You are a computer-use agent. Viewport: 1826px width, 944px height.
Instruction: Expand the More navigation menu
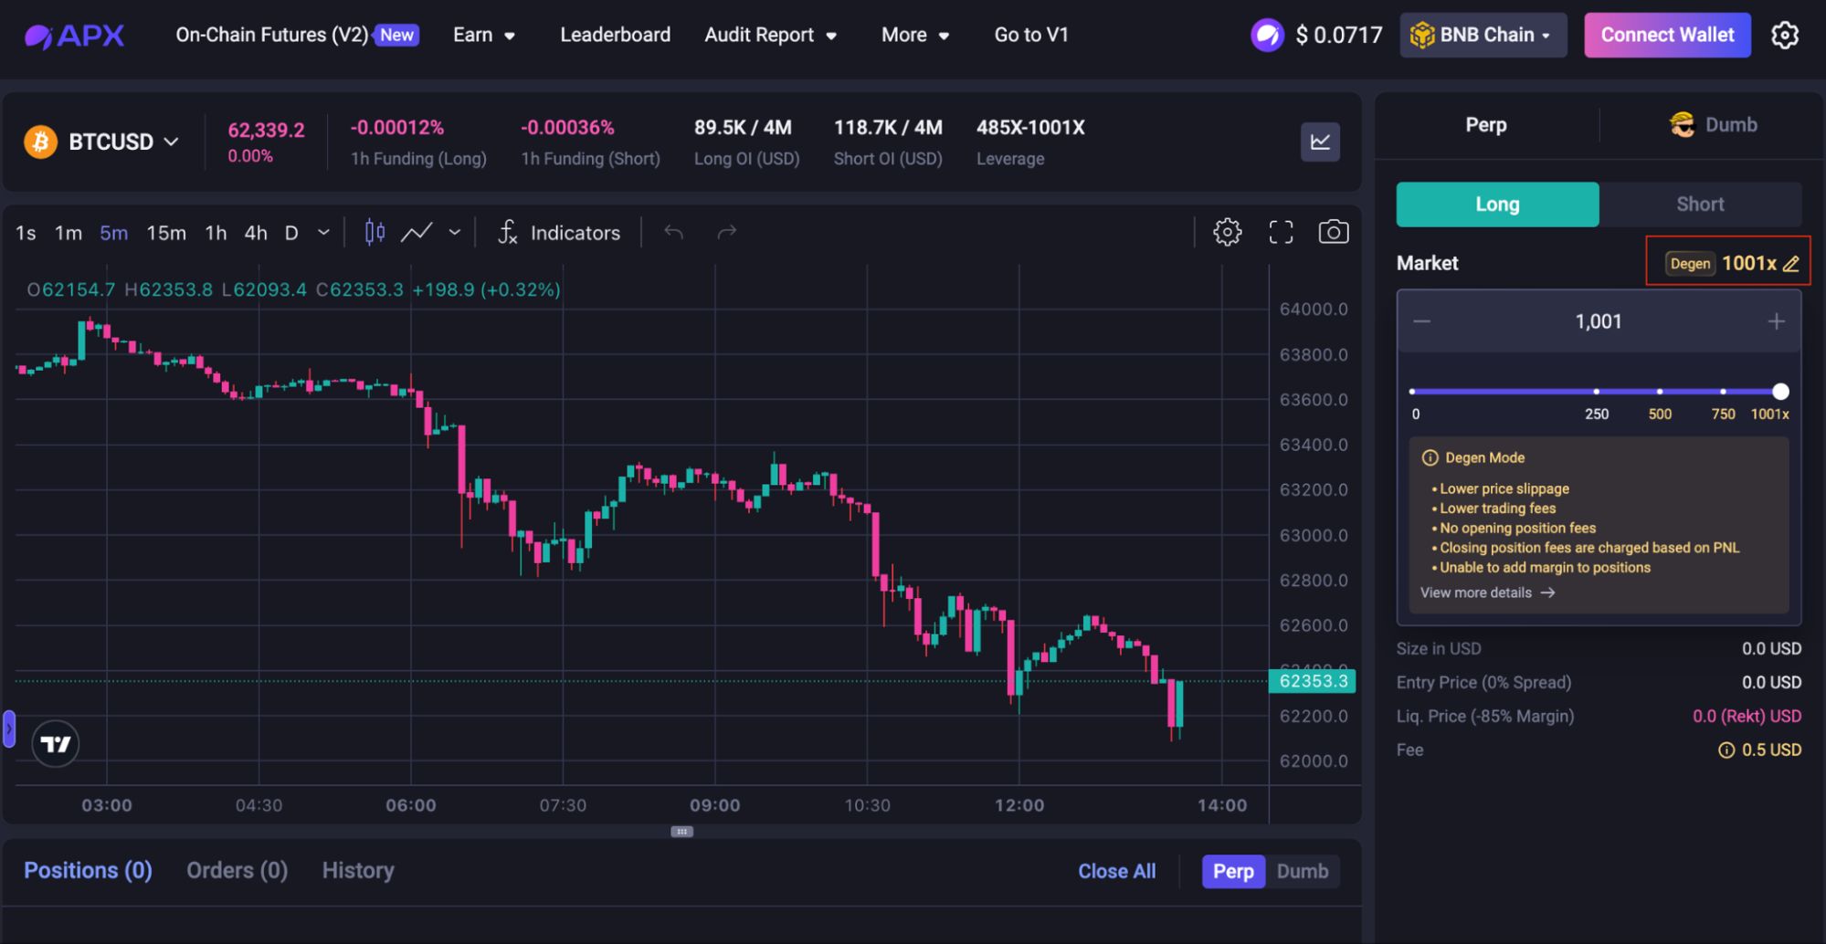pos(914,35)
